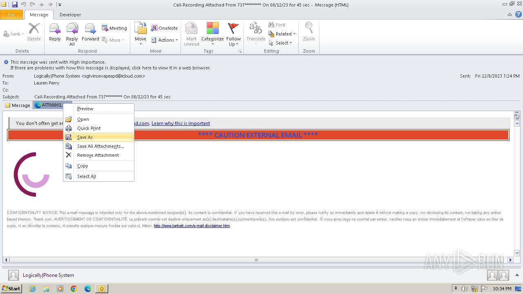
Task: Open the More respond options dropdown
Action: click(113, 40)
